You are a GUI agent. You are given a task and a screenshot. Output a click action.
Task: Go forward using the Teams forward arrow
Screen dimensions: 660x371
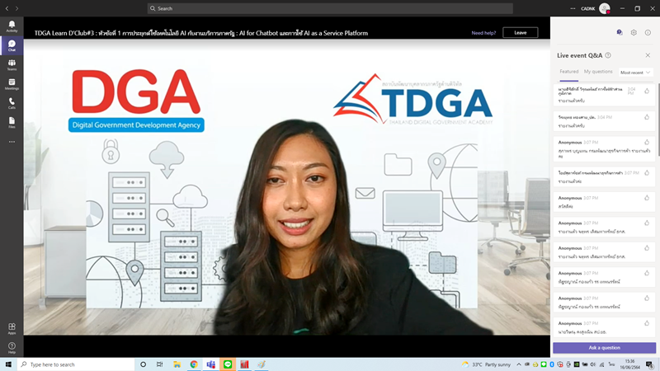16,8
